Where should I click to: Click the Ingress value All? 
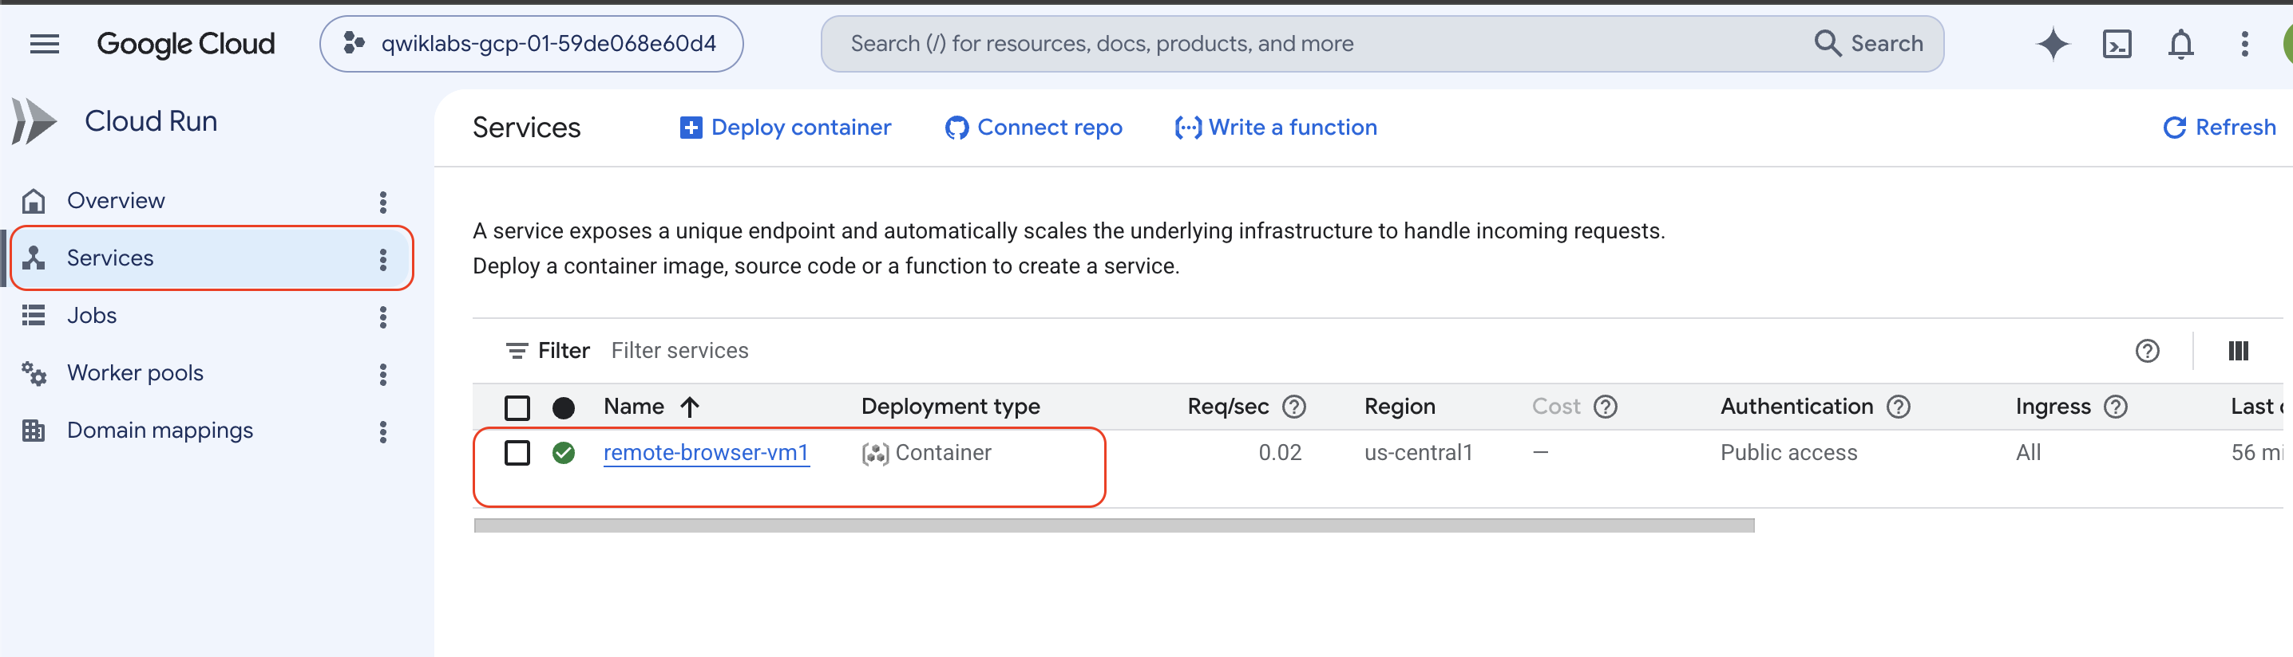point(2028,454)
